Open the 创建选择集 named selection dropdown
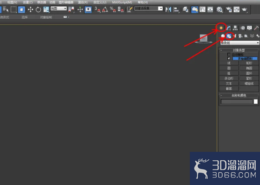This screenshot has width=260, height=185. tap(148, 8)
